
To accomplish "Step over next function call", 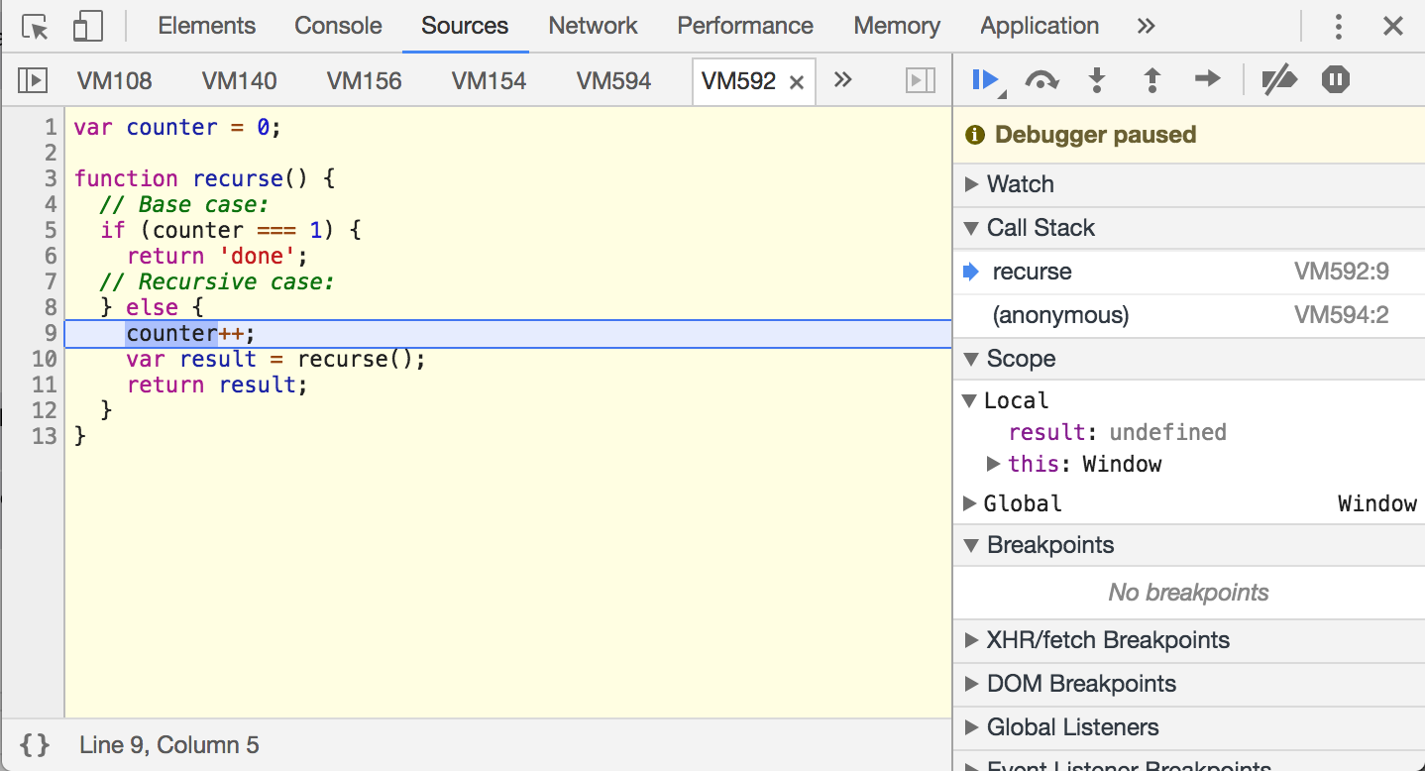I will (1041, 80).
